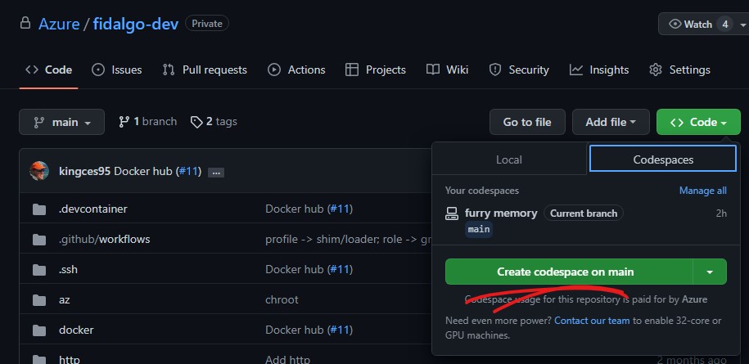
Task: Click the Wiki book icon
Action: [433, 70]
